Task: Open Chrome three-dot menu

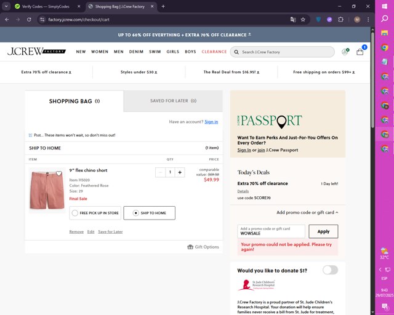Action: pos(368,20)
